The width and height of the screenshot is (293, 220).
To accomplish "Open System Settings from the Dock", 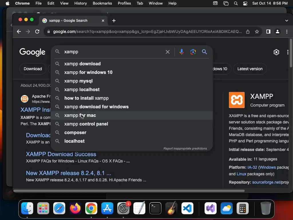I will point(123,208).
